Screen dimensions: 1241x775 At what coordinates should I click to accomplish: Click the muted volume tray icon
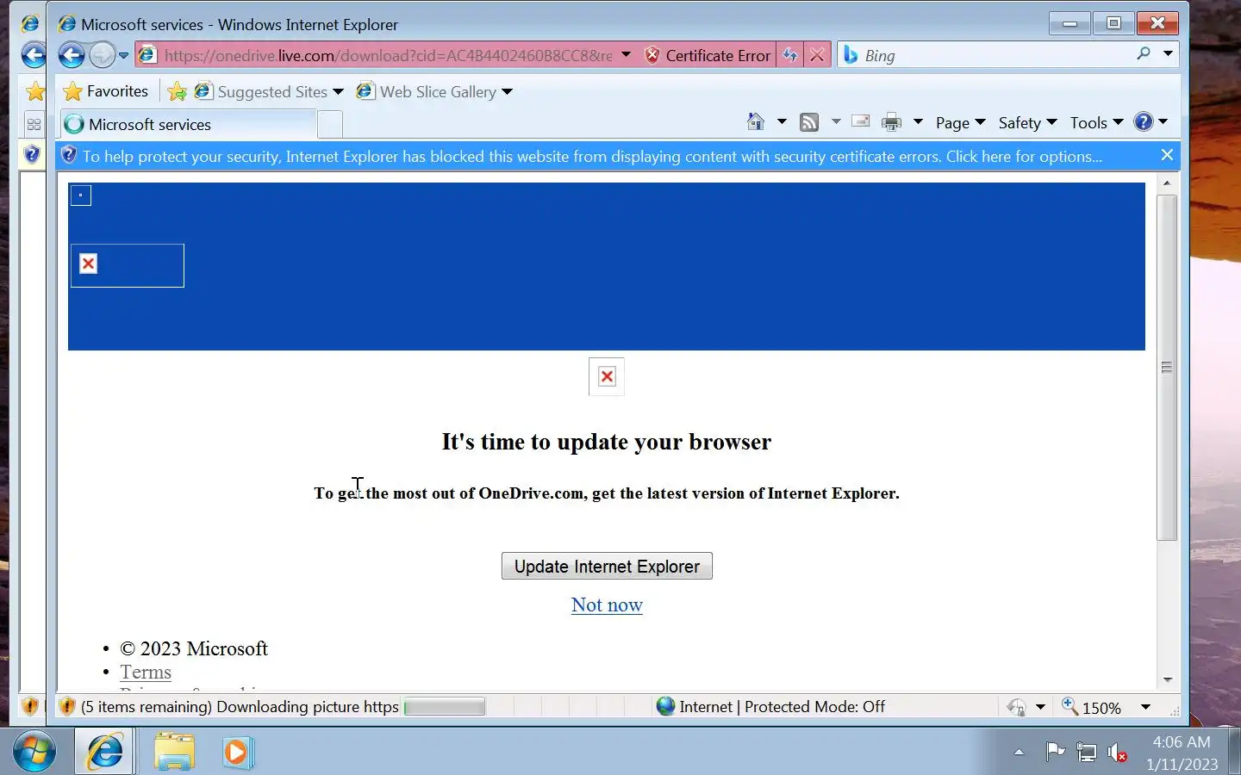click(x=1117, y=753)
